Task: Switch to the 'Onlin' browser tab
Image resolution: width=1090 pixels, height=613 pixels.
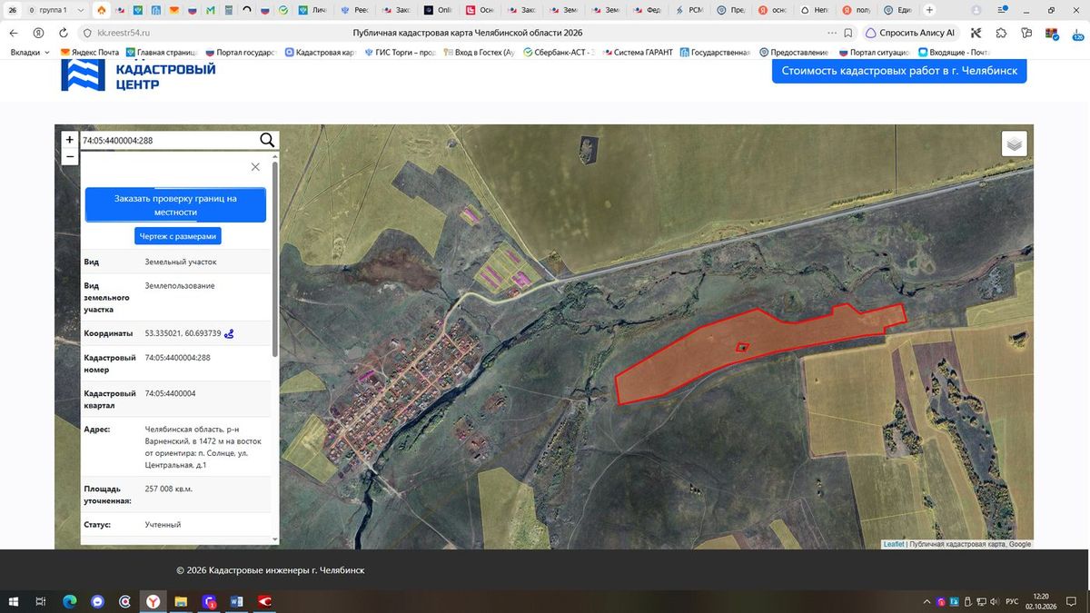Action: pos(439,10)
